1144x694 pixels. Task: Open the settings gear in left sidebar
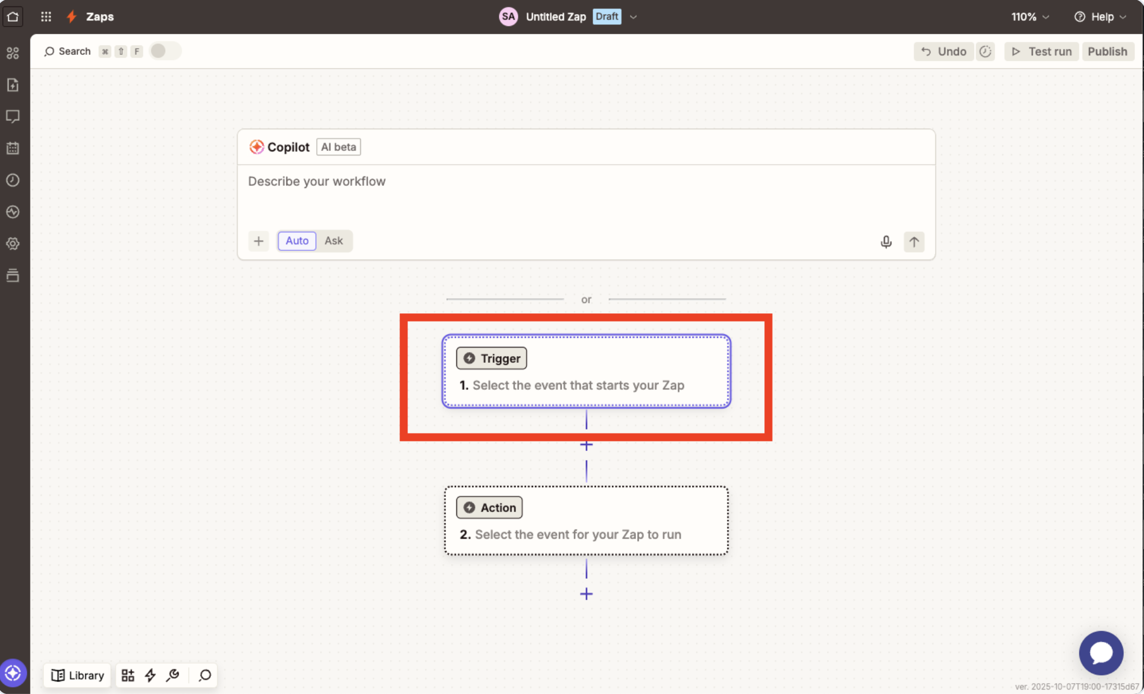point(13,243)
